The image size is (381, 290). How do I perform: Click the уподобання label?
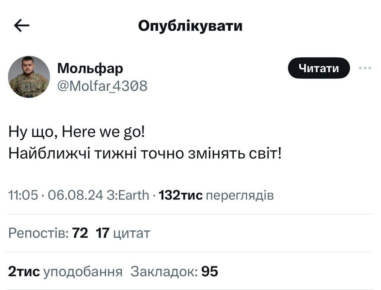tap(84, 272)
